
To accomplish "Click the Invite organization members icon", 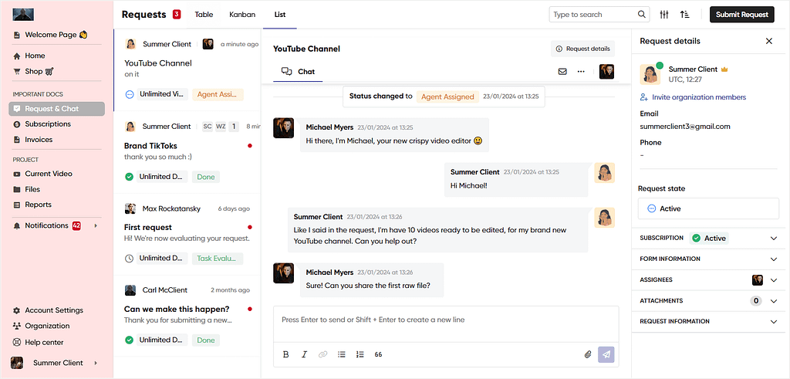I will tap(644, 97).
